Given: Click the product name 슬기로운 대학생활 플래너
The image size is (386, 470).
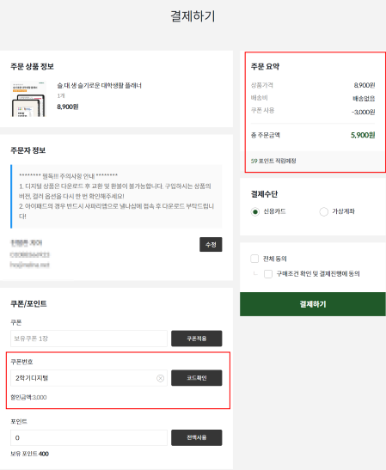Looking at the screenshot, I should 99,85.
